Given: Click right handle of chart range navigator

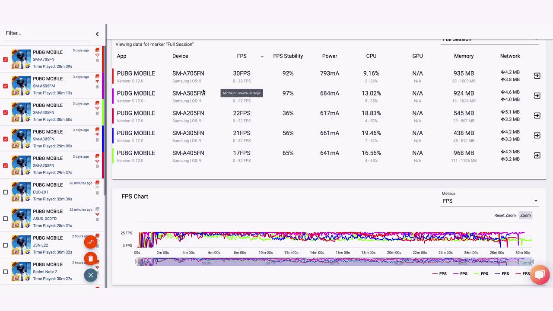Looking at the screenshot, I should (x=532, y=262).
